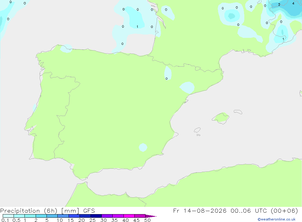Click the legend value label '50'
This screenshot has height=222, width=302.
pos(147,220)
